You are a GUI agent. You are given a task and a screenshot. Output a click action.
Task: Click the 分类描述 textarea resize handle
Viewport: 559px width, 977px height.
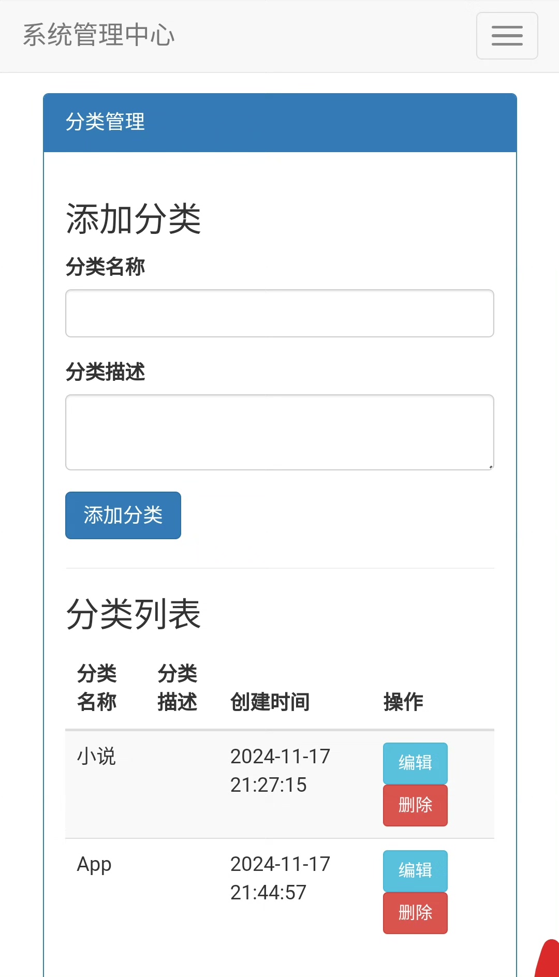(x=490, y=466)
